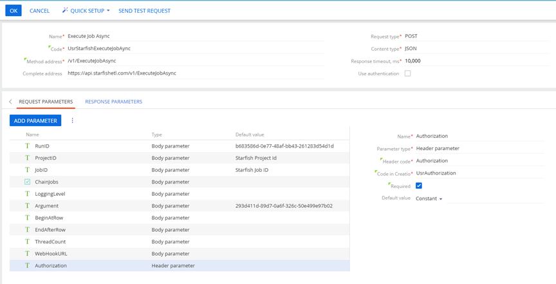Select the JobID parameter name

click(41, 170)
